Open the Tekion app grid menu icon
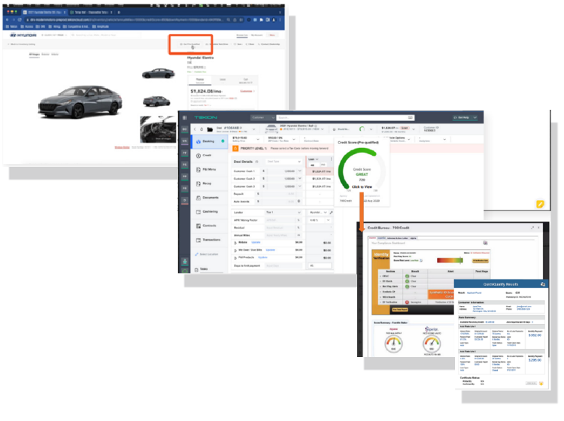Image resolution: width=564 pixels, height=421 pixels. 184,117
